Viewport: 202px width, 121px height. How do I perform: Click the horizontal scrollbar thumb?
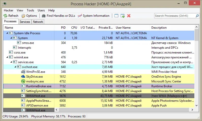(x=124, y=110)
